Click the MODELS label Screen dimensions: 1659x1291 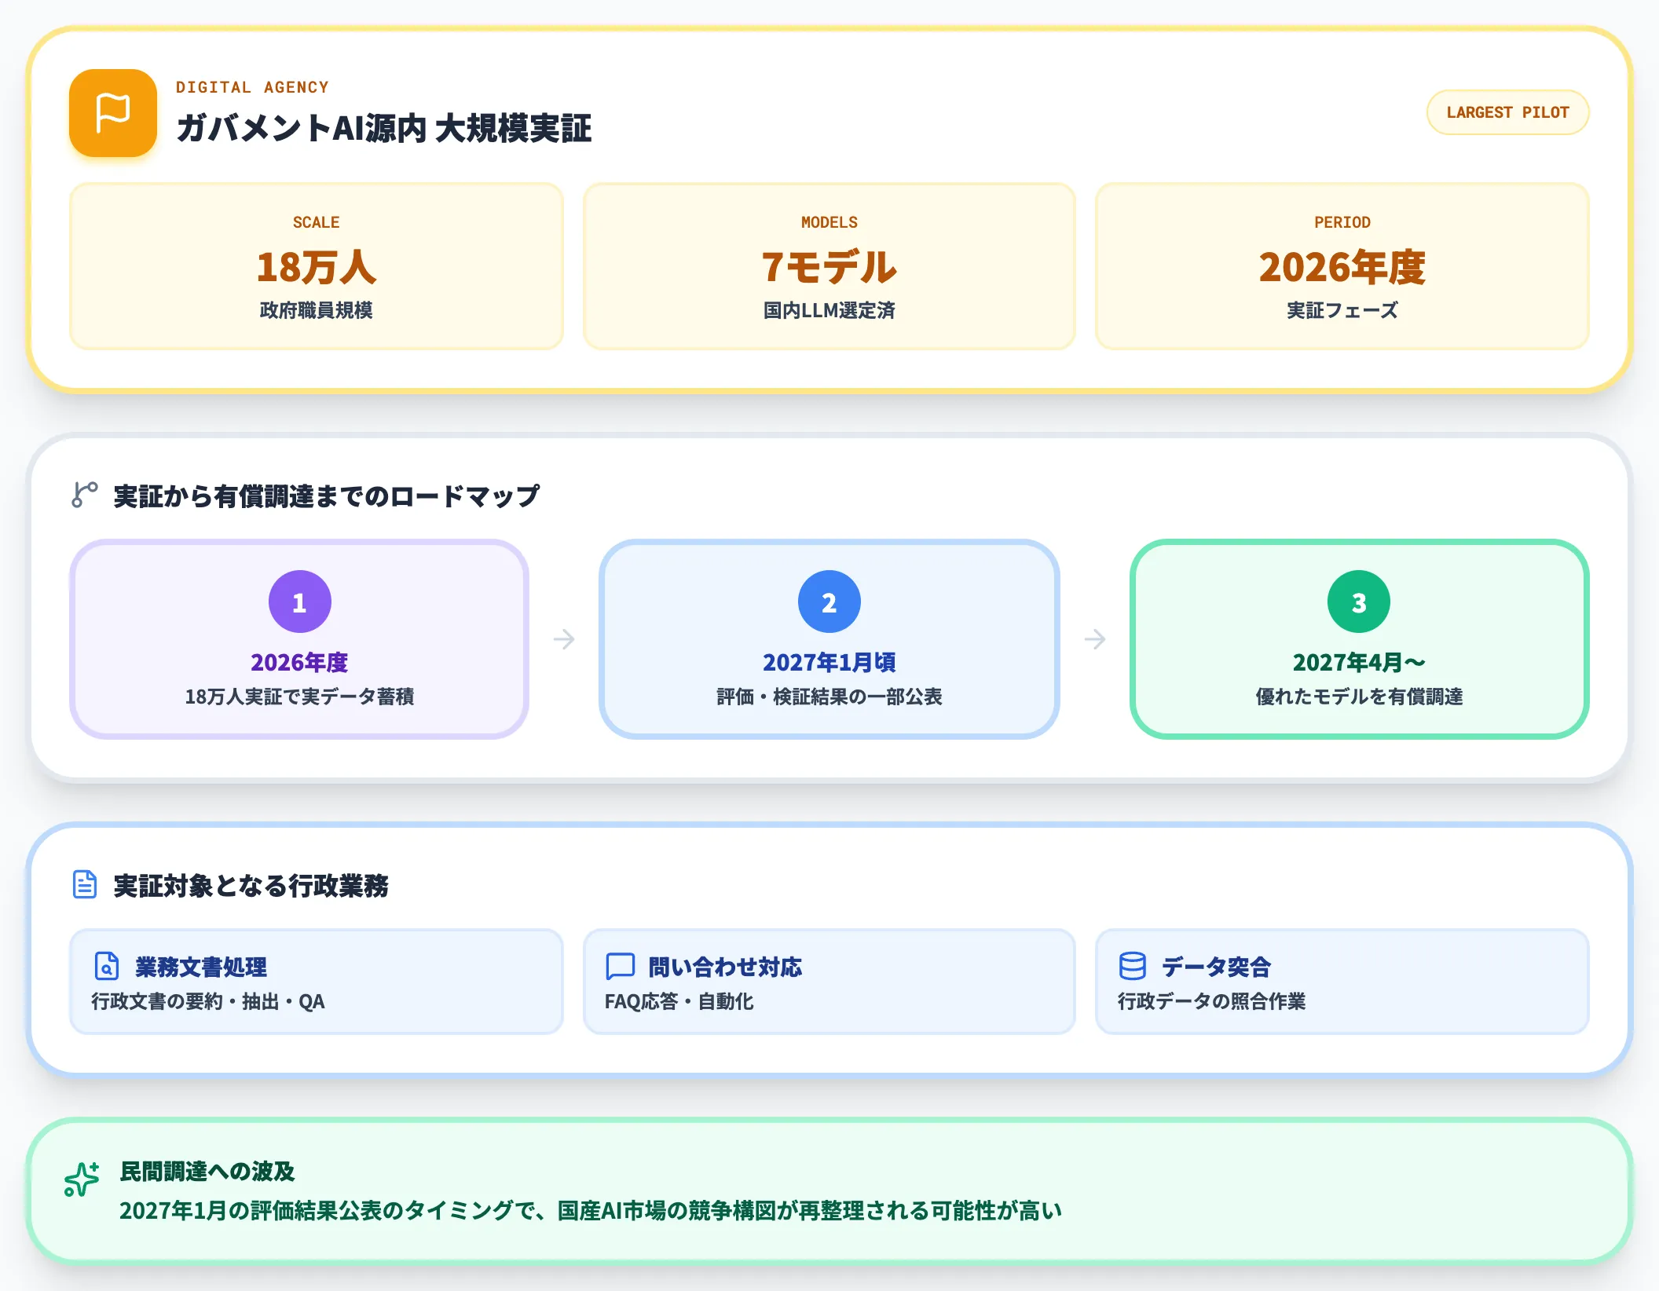[829, 222]
